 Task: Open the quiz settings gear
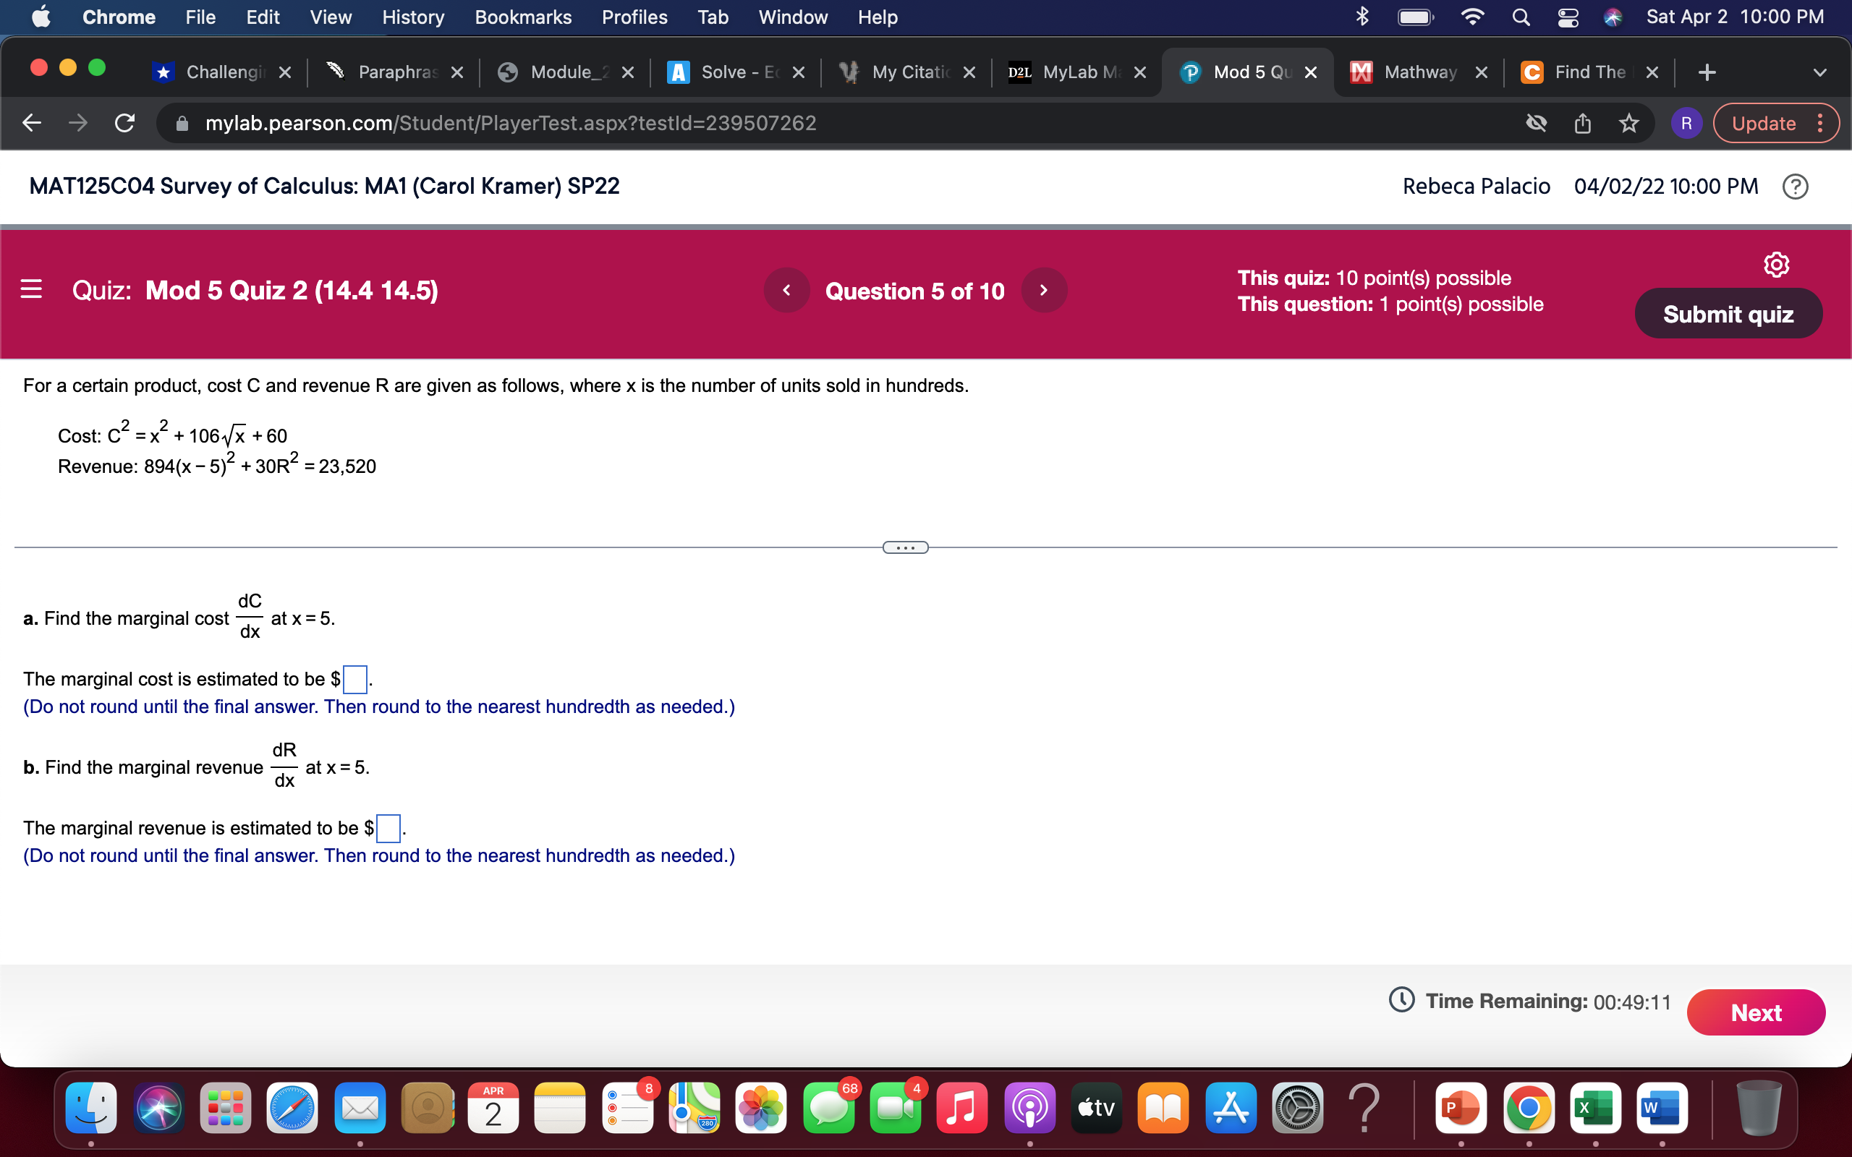click(1777, 263)
